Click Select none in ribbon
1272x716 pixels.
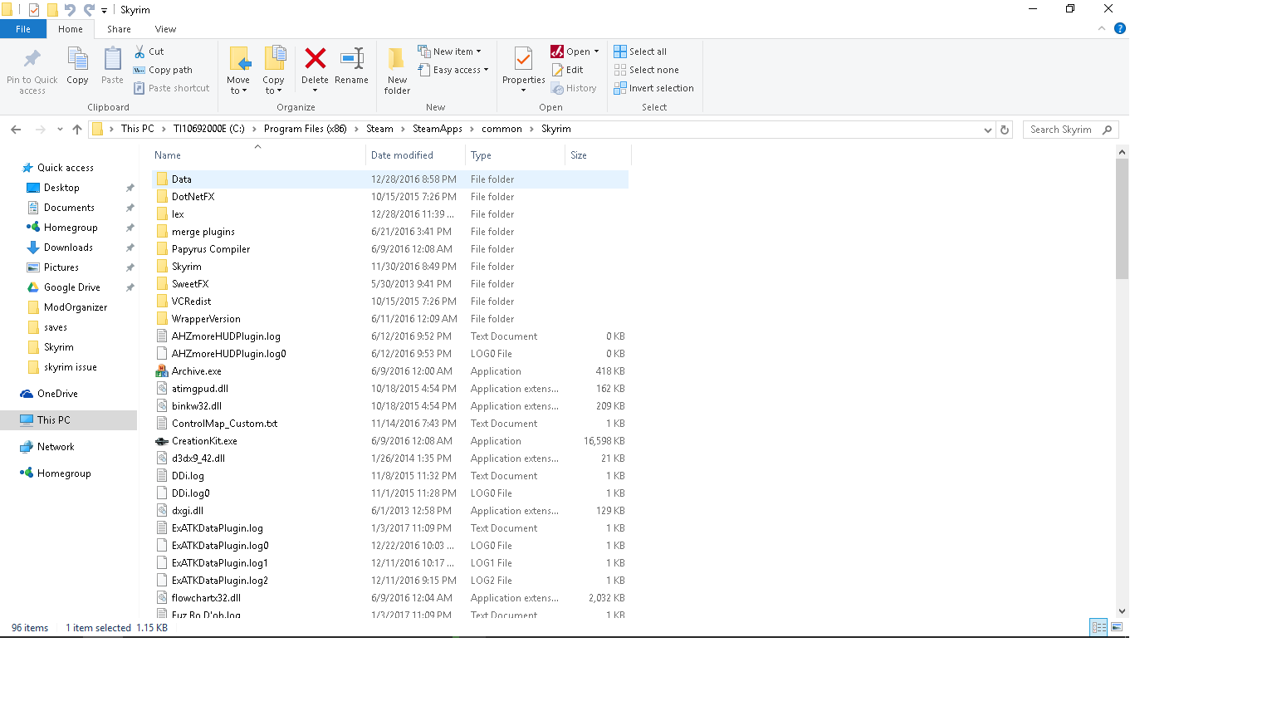pos(647,70)
